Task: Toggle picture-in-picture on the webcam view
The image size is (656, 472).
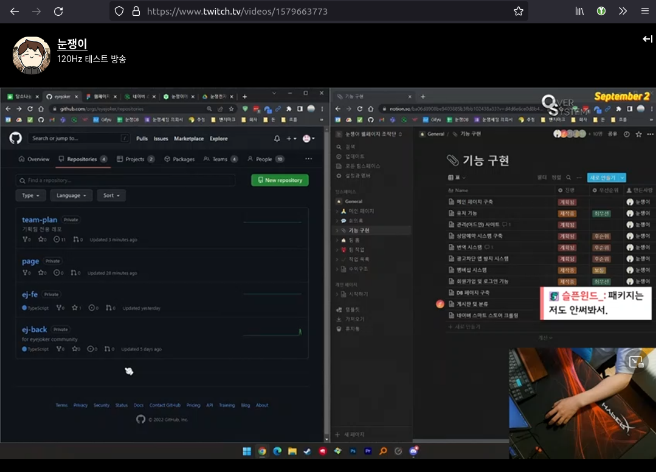Action: (x=637, y=361)
